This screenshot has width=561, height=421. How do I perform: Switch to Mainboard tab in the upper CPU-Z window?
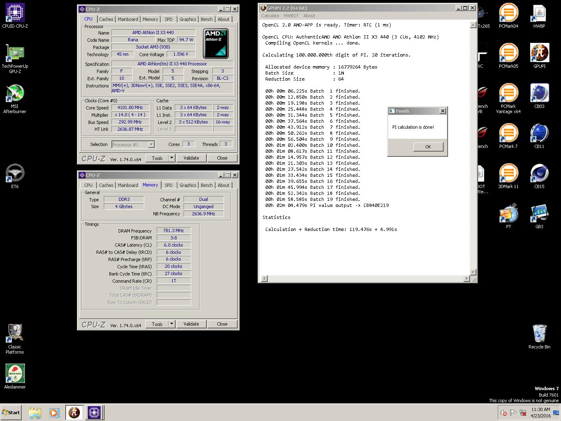coord(128,19)
